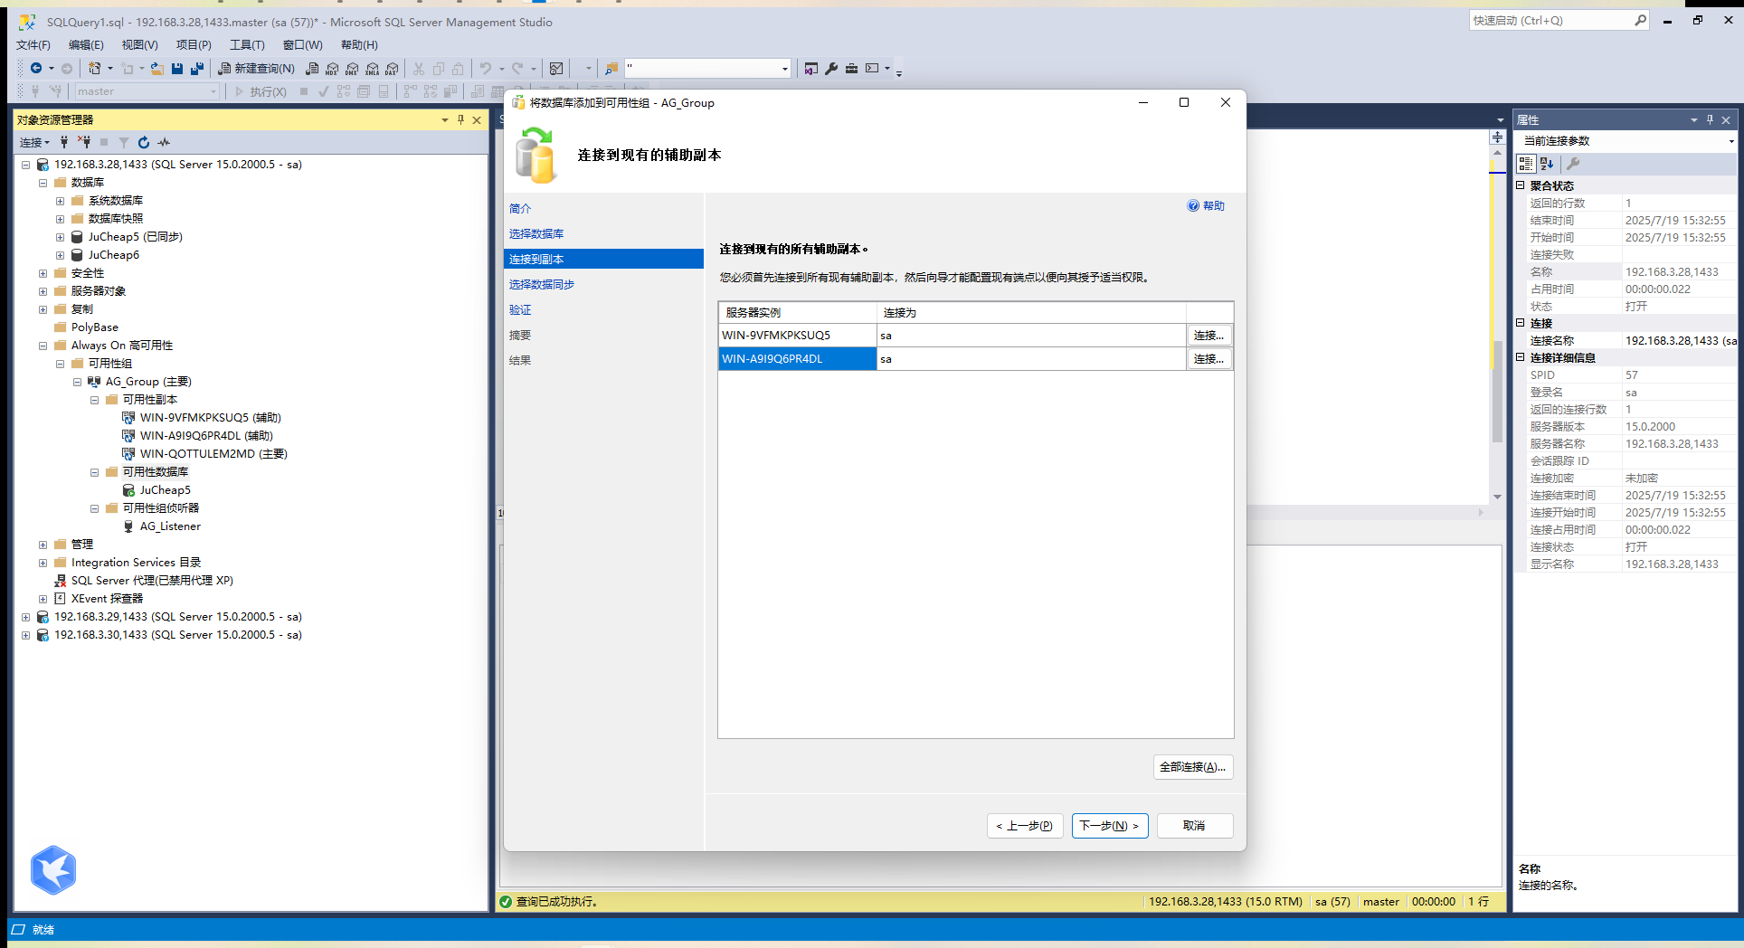Click the database engine query icon
This screenshot has height=948, width=1744.
click(312, 69)
